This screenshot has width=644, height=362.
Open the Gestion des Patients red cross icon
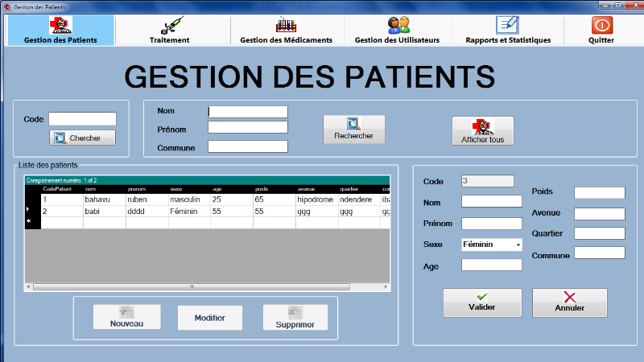point(61,26)
